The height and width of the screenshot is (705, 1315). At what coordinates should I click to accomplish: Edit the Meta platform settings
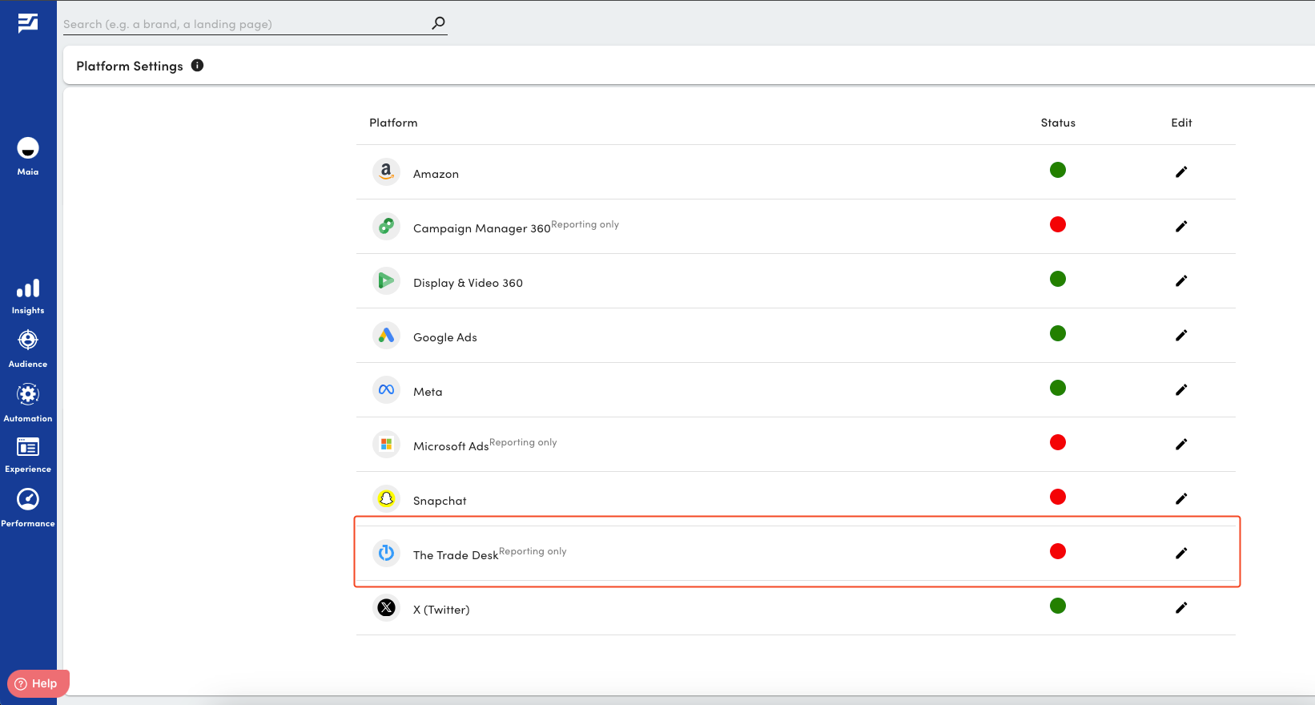(x=1181, y=389)
